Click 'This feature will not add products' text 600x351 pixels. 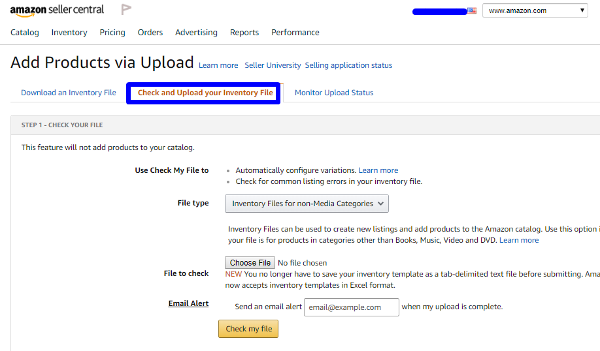[108, 147]
